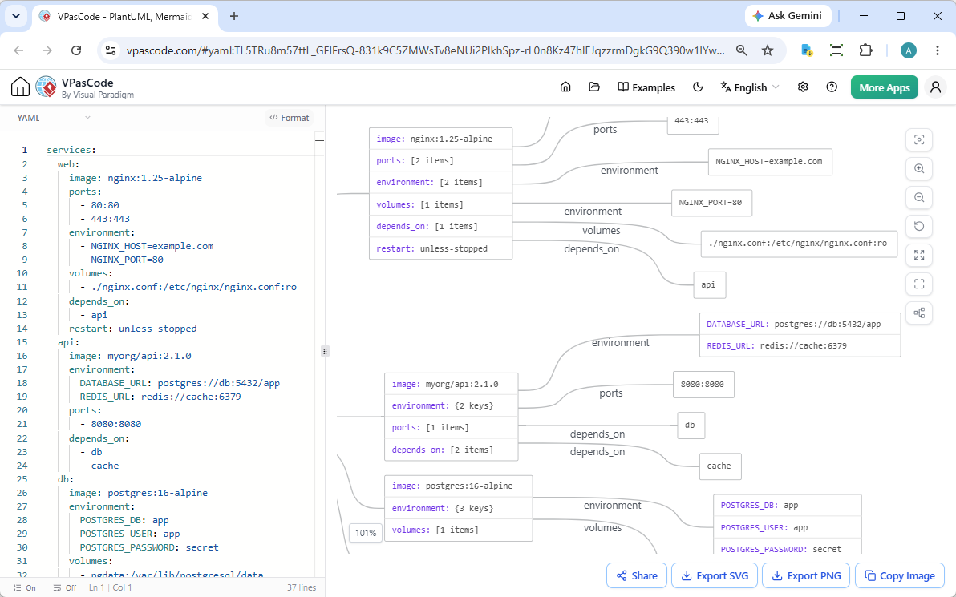Viewport: 956px width, 597px height.
Task: Click the 'restart: unless-stopped' editor line
Action: click(132, 329)
